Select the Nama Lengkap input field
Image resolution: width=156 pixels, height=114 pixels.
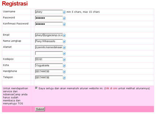(x=49, y=41)
